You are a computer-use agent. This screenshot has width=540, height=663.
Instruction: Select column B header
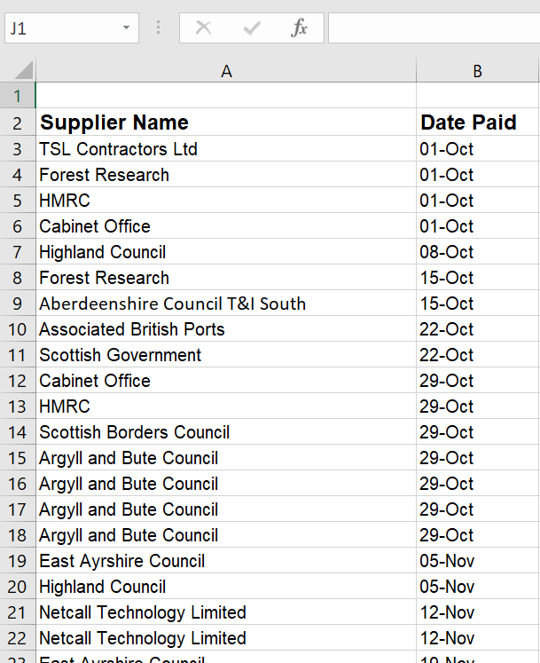point(477,71)
